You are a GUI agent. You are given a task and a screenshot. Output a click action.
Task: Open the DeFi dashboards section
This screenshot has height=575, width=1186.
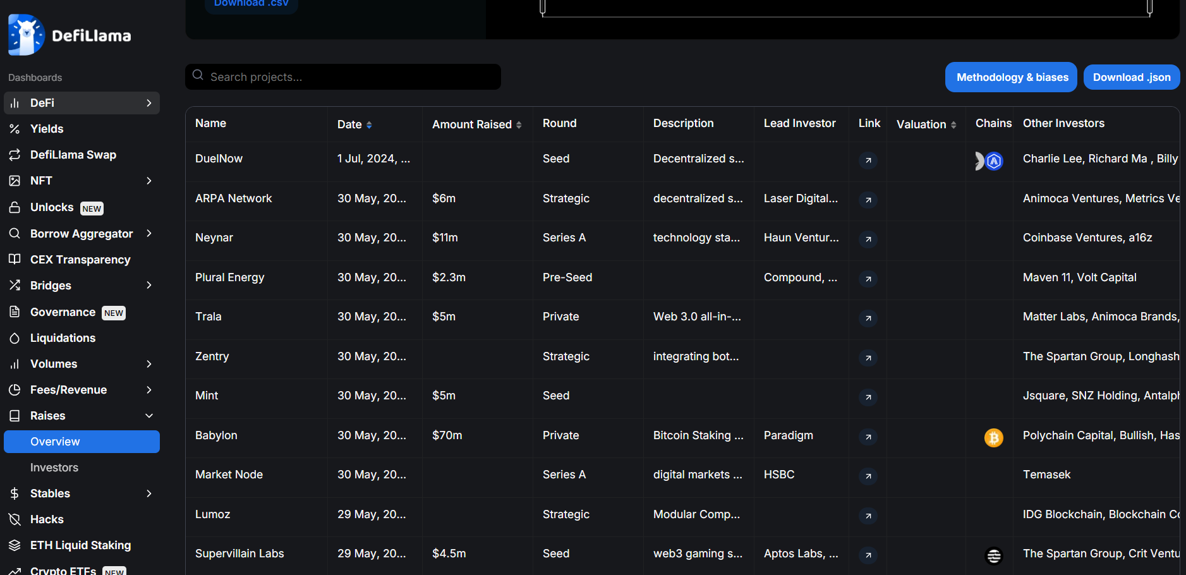82,103
